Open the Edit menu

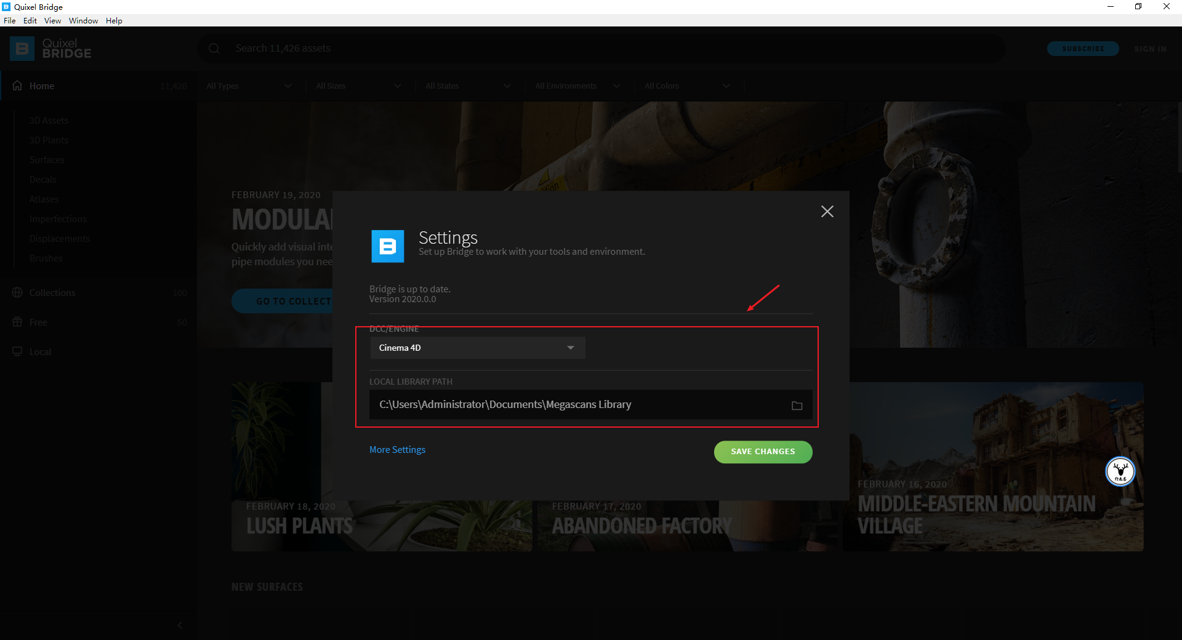[x=30, y=20]
